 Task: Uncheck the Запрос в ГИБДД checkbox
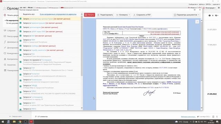pyautogui.click(x=21, y=86)
